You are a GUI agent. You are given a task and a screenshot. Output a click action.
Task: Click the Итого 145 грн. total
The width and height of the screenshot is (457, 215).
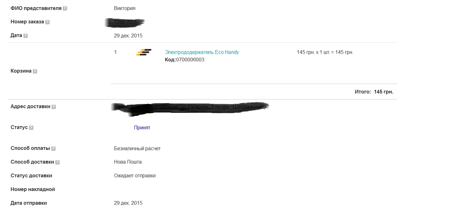(x=374, y=92)
